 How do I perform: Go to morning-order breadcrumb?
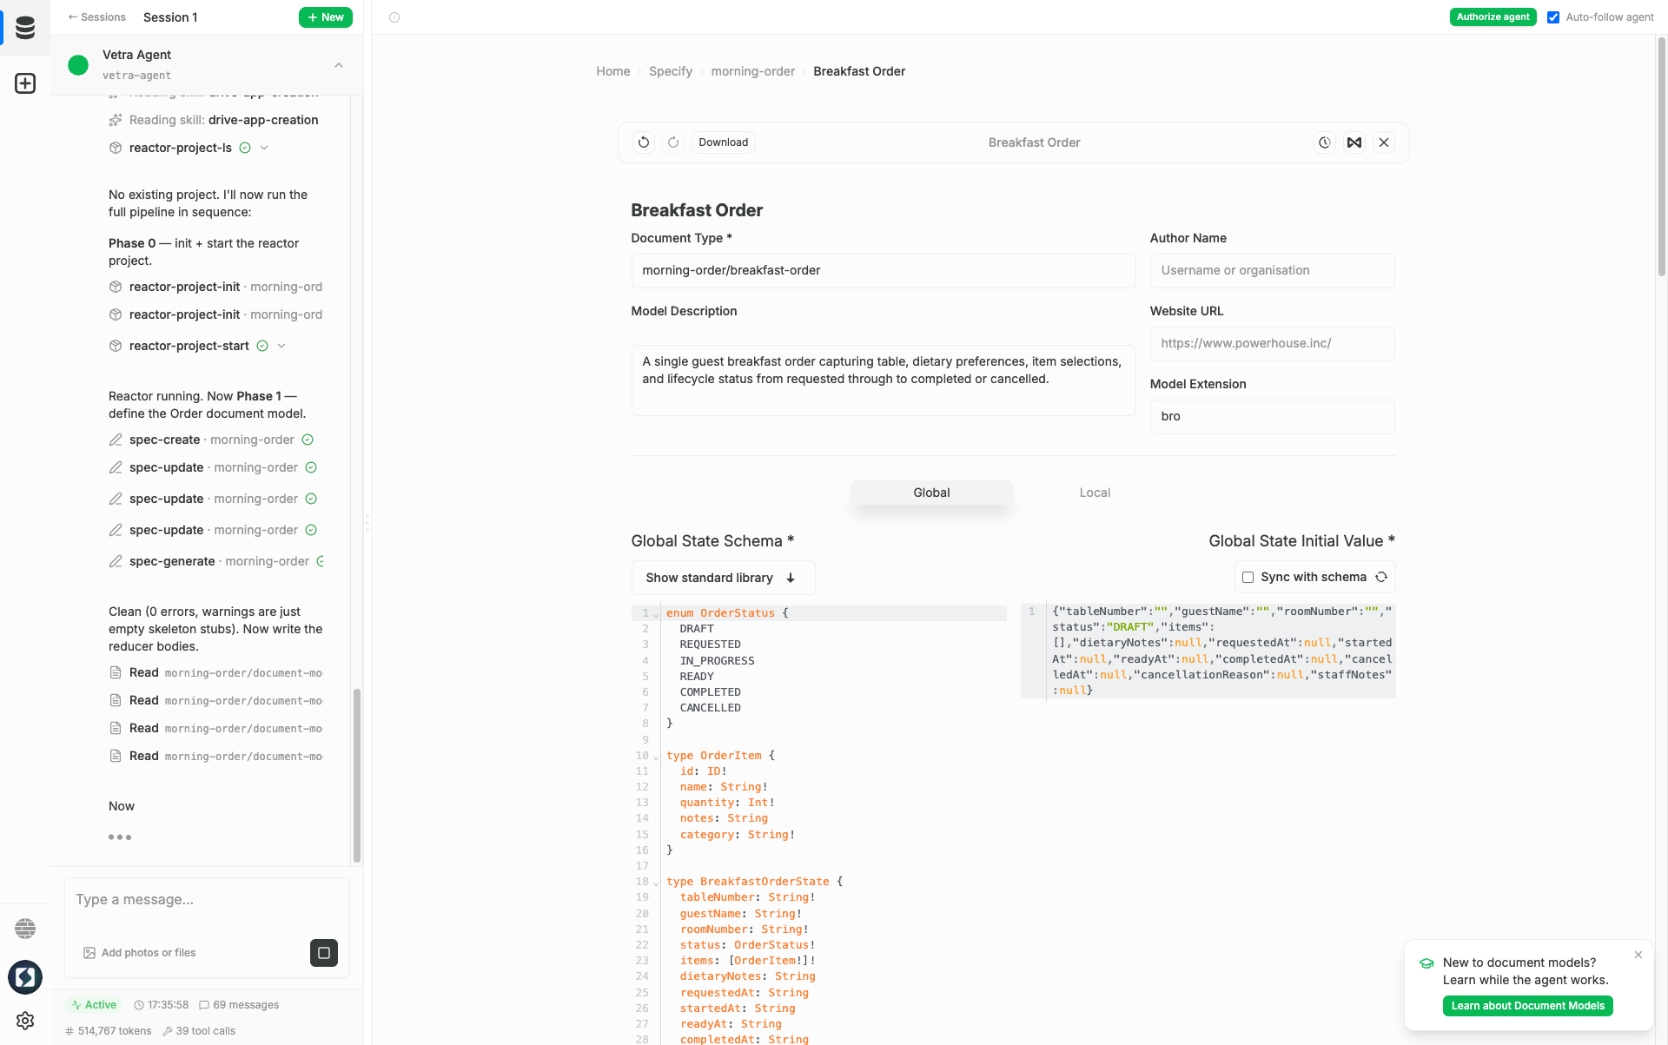click(752, 71)
